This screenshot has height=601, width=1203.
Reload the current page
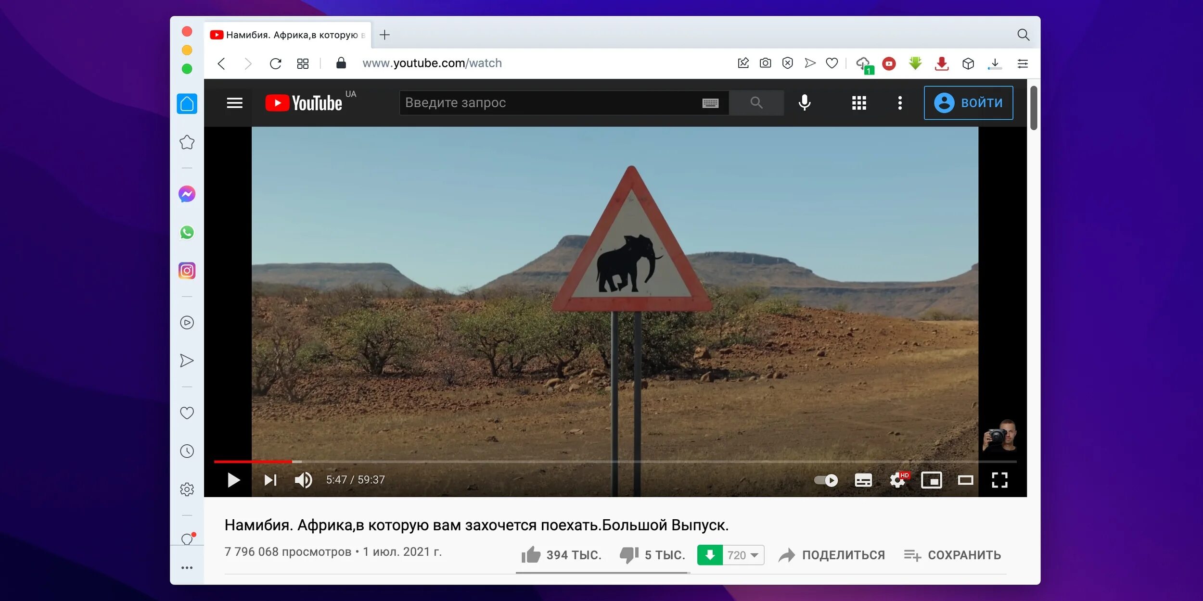pos(275,63)
